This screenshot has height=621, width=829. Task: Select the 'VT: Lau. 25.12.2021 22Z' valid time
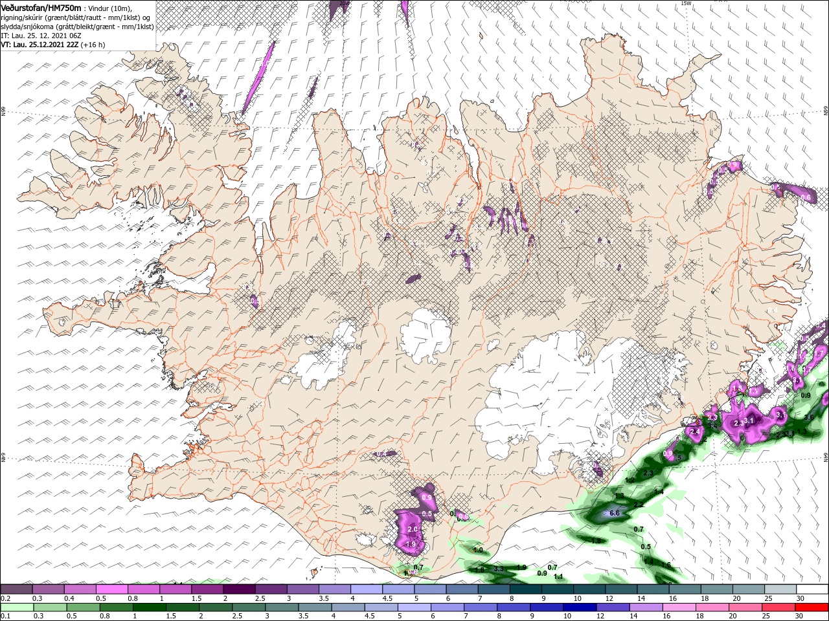(40, 45)
